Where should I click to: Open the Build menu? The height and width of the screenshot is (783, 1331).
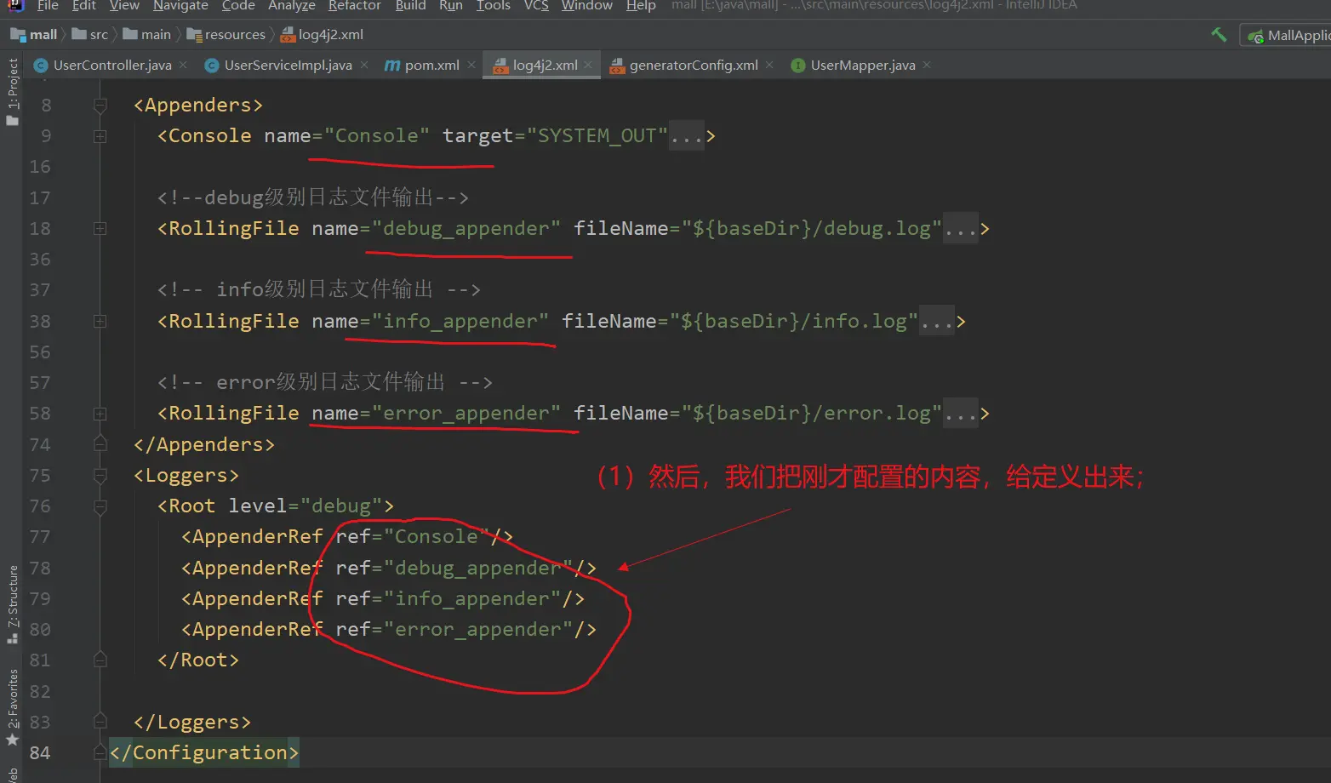[x=410, y=5]
